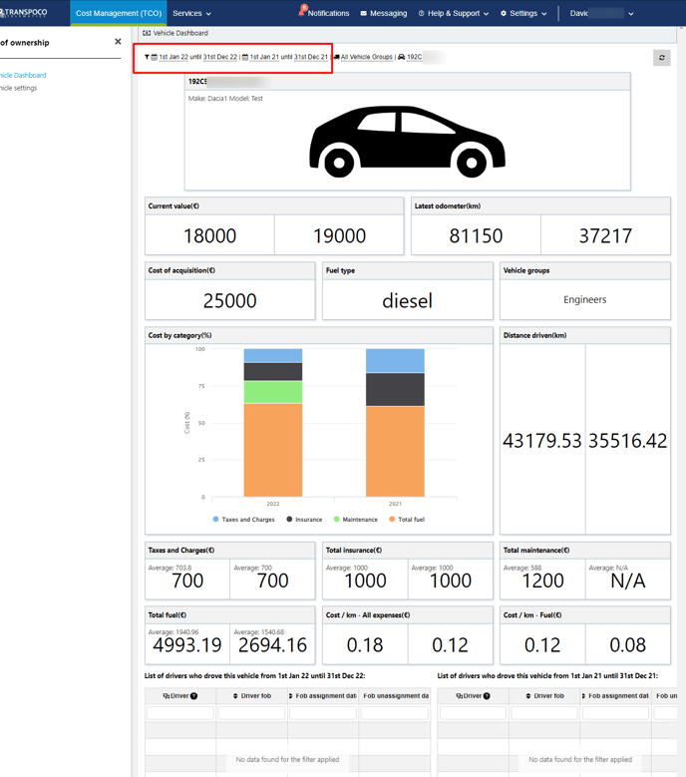Toggle the Total fuel legend item
The image size is (686, 777).
[407, 520]
